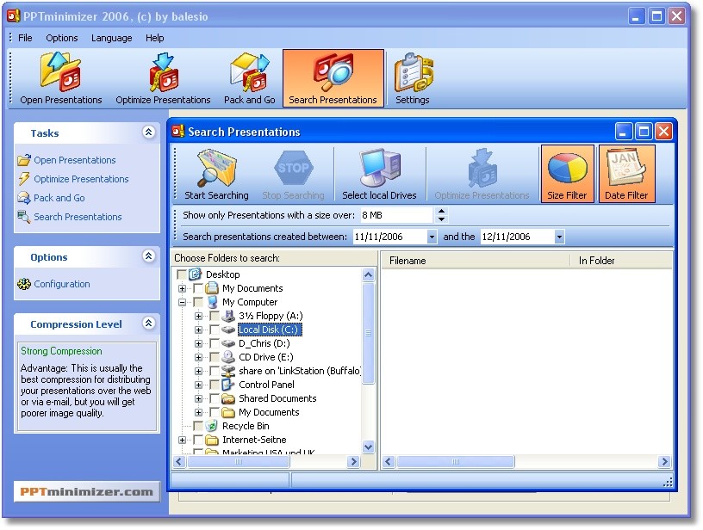Screen dimensions: 703x530
Task: Click the In Folder column header
Action: 621,261
